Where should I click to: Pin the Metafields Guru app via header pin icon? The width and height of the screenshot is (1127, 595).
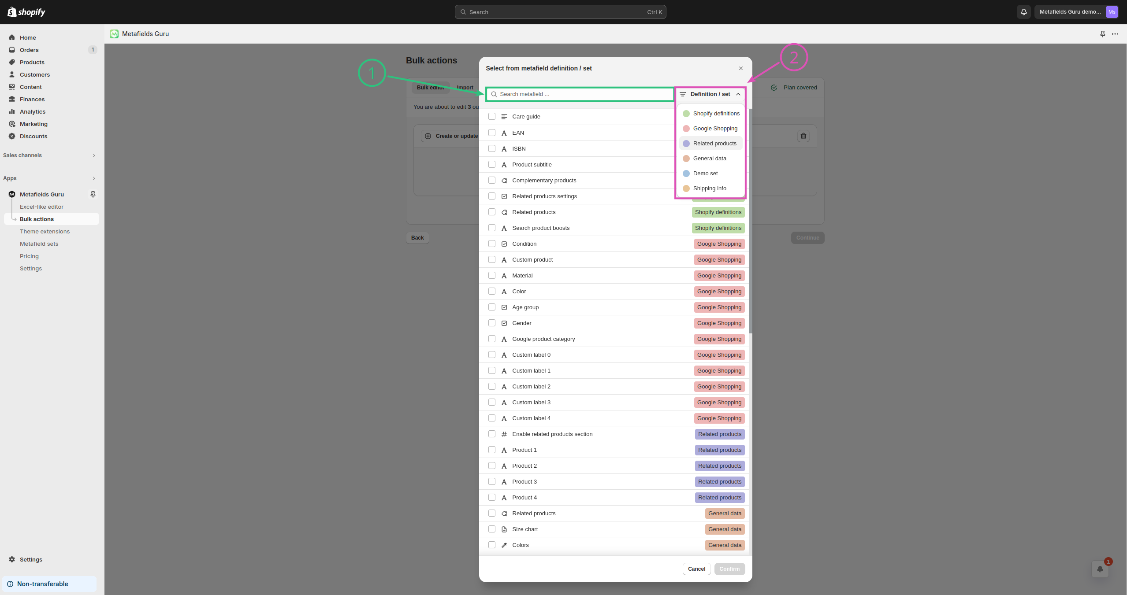coord(1103,34)
